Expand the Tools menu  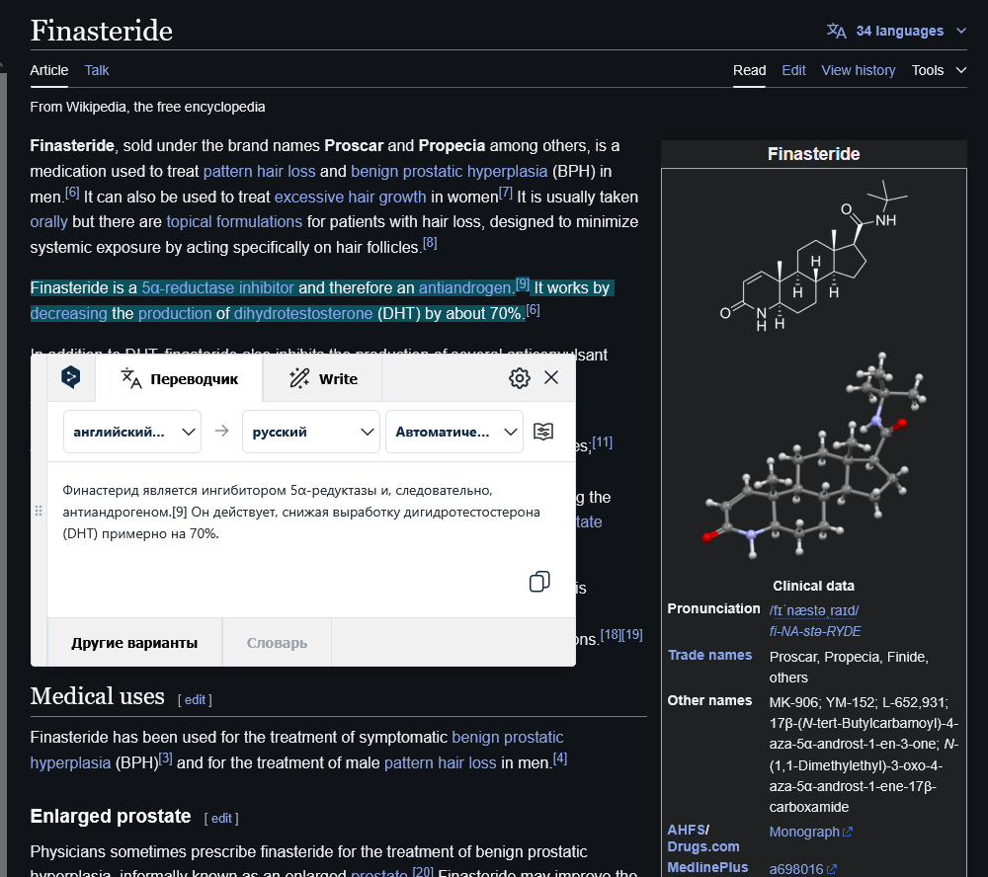(x=939, y=70)
